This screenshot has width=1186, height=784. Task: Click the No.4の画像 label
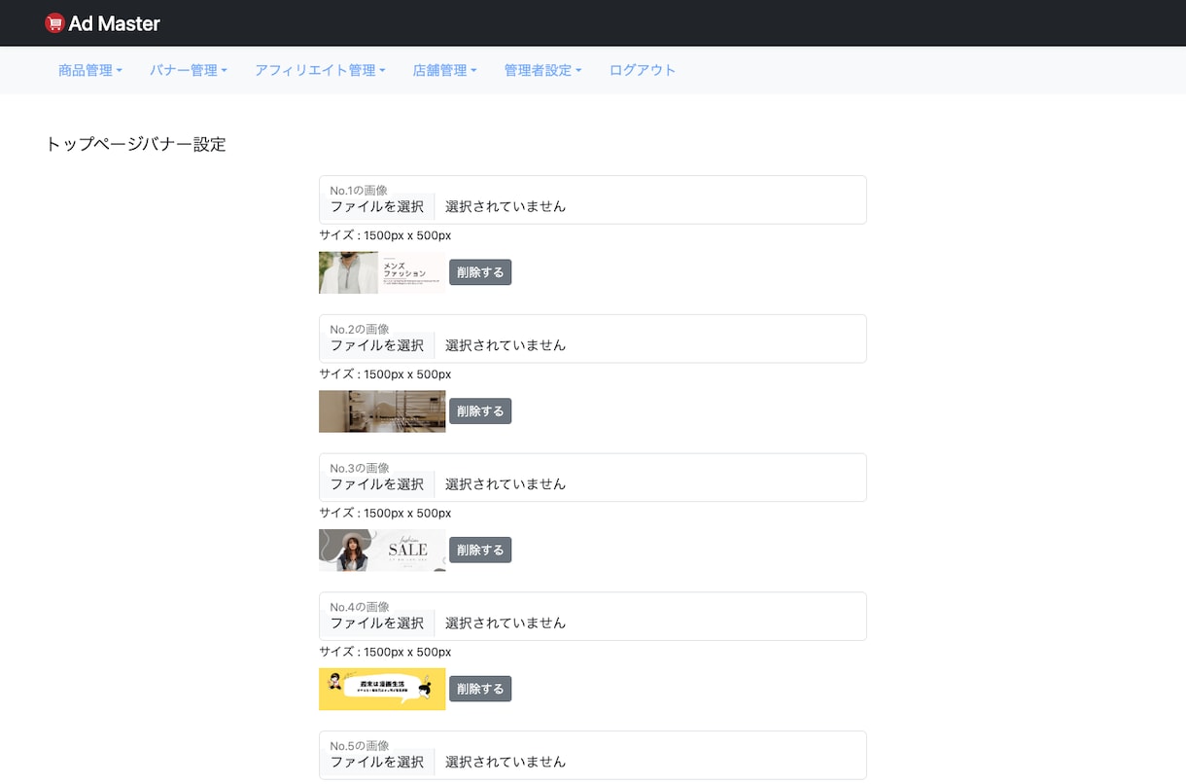[x=359, y=608]
